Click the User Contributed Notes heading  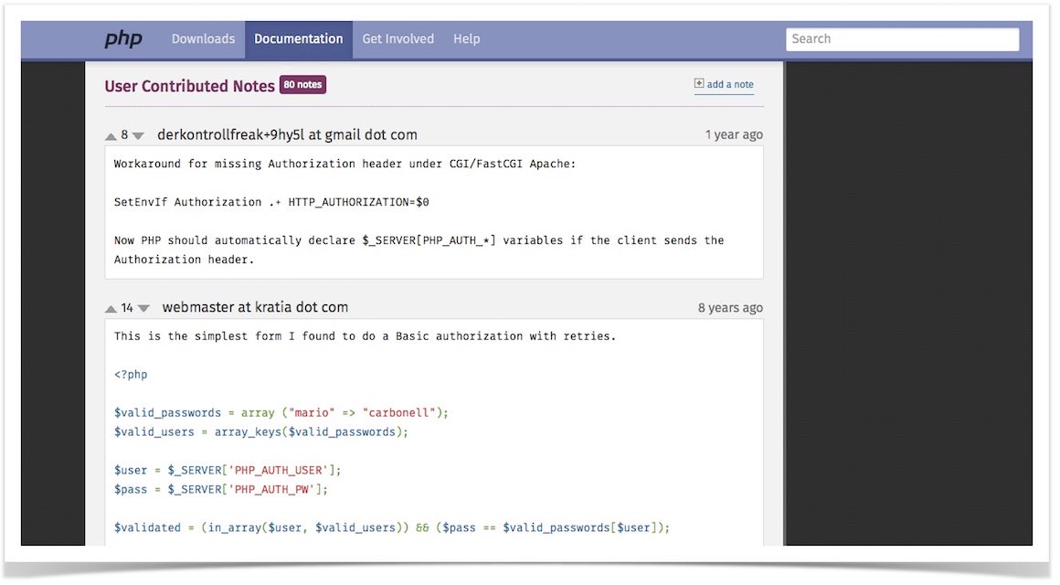(189, 86)
